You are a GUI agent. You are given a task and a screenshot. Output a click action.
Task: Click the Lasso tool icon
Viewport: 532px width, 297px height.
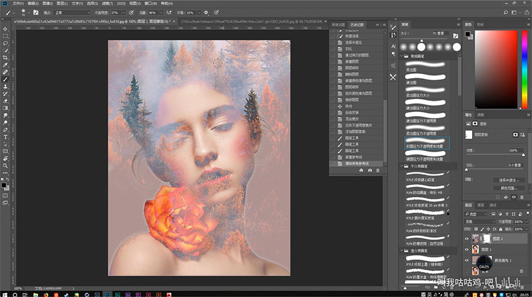pyautogui.click(x=6, y=43)
